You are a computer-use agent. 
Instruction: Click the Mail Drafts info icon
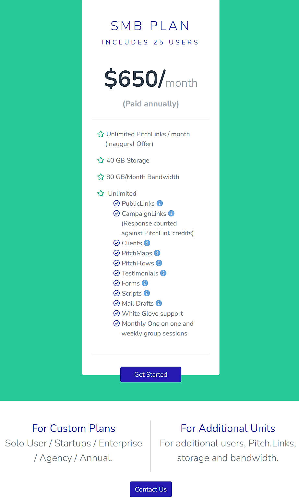pyautogui.click(x=159, y=303)
